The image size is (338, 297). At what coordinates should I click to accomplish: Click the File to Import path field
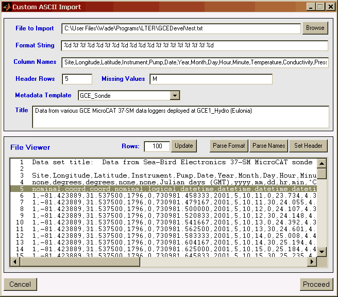click(x=181, y=28)
